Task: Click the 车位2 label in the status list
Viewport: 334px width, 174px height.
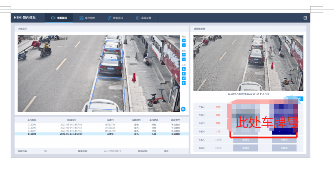Action: (x=202, y=115)
